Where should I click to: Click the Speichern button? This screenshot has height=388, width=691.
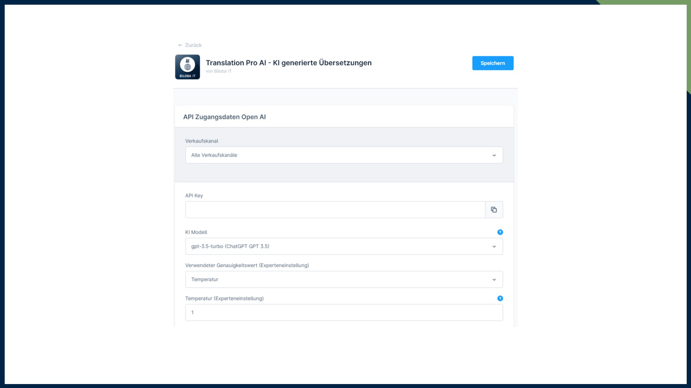pyautogui.click(x=493, y=63)
